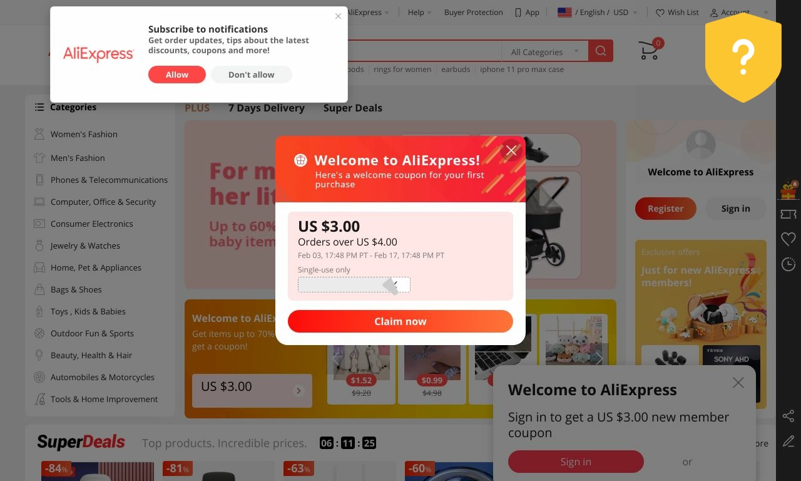Open the language and currency dropdown

point(598,12)
